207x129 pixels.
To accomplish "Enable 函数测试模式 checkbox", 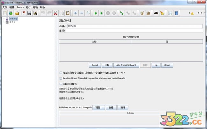I will [x=61, y=84].
